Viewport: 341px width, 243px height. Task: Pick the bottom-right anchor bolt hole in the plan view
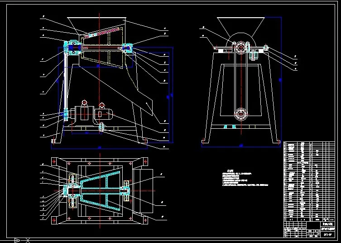click(145, 220)
